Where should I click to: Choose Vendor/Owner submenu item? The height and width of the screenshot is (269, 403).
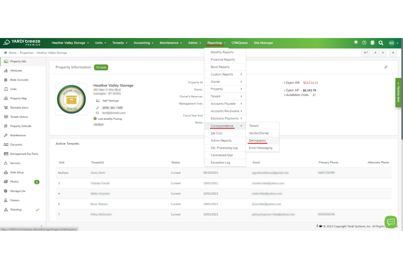point(262,133)
